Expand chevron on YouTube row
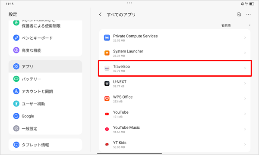The image size is (259, 155). coord(245,114)
